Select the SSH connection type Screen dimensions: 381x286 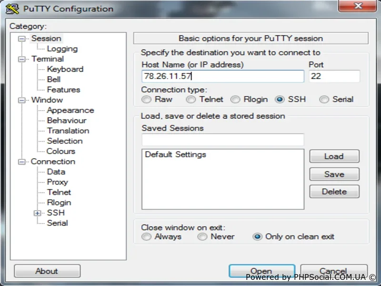[x=280, y=100]
